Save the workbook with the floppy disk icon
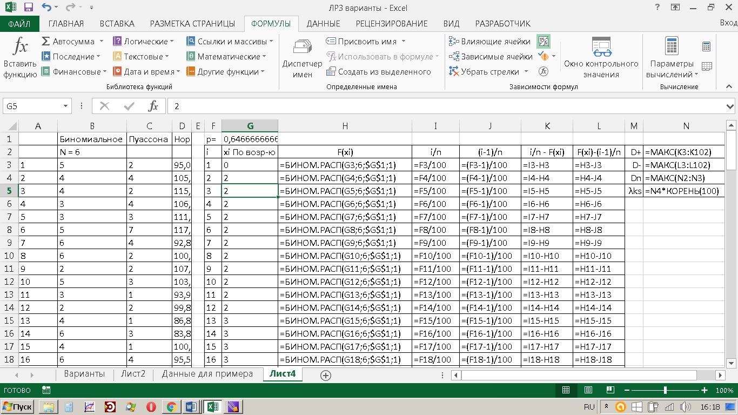Image resolution: width=738 pixels, height=415 pixels. click(29, 8)
